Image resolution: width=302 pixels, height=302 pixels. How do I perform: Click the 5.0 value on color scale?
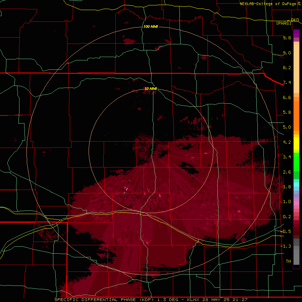pos(287,127)
